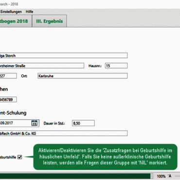Click the green hint tooltip about Zusatzfragen
This screenshot has width=180, height=180.
click(x=105, y=157)
